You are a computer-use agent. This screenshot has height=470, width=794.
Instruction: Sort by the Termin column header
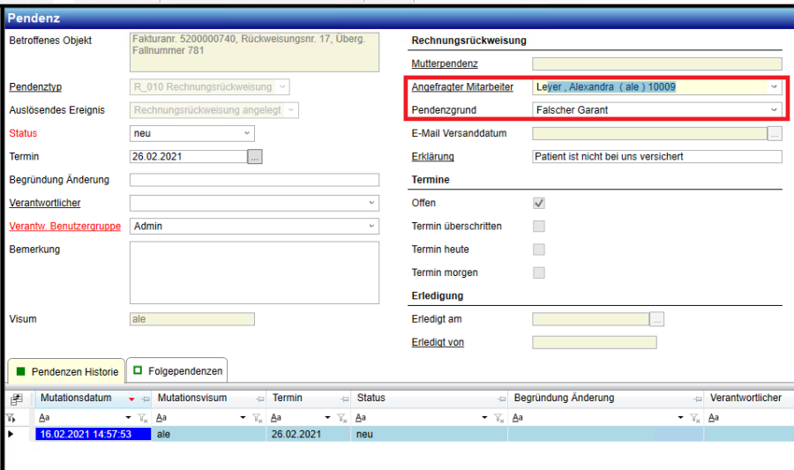[287, 399]
